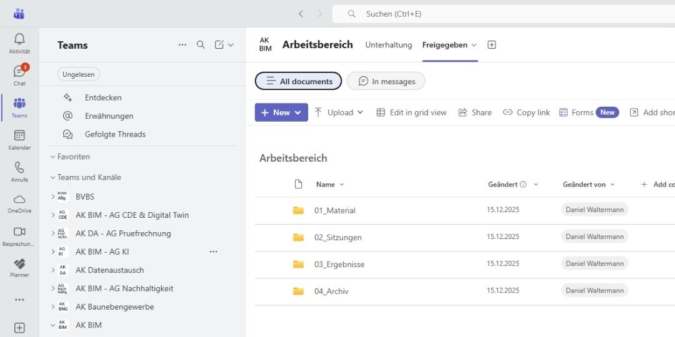Screen dimensions: 675x337
Task: Click the Arbeitsbereich library heading
Action: click(293, 158)
